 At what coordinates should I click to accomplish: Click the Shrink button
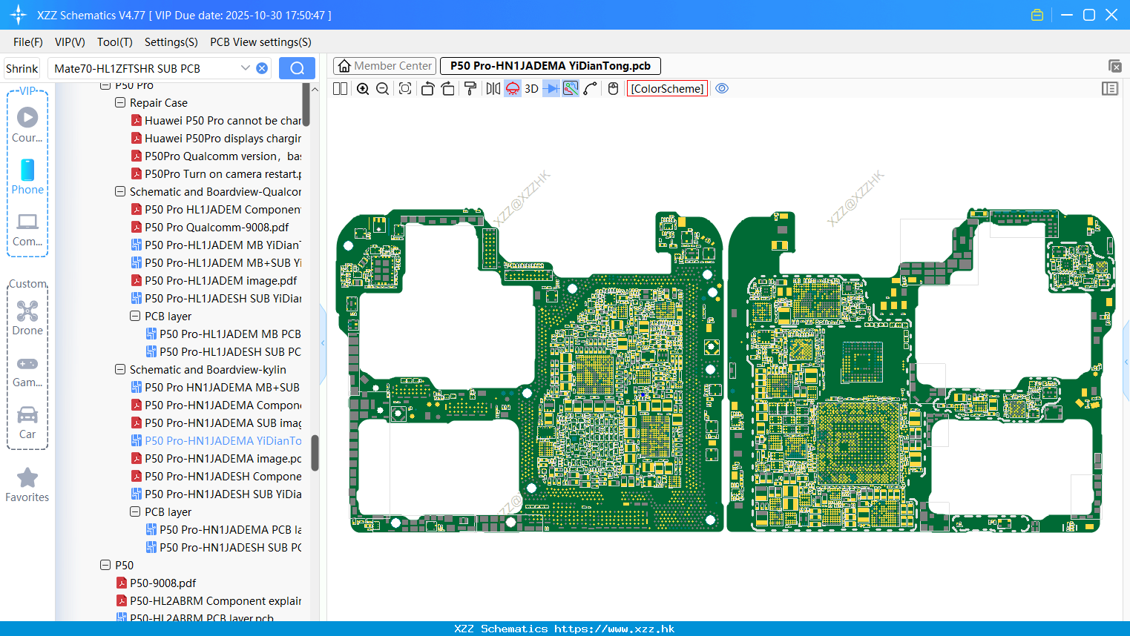[x=22, y=68]
